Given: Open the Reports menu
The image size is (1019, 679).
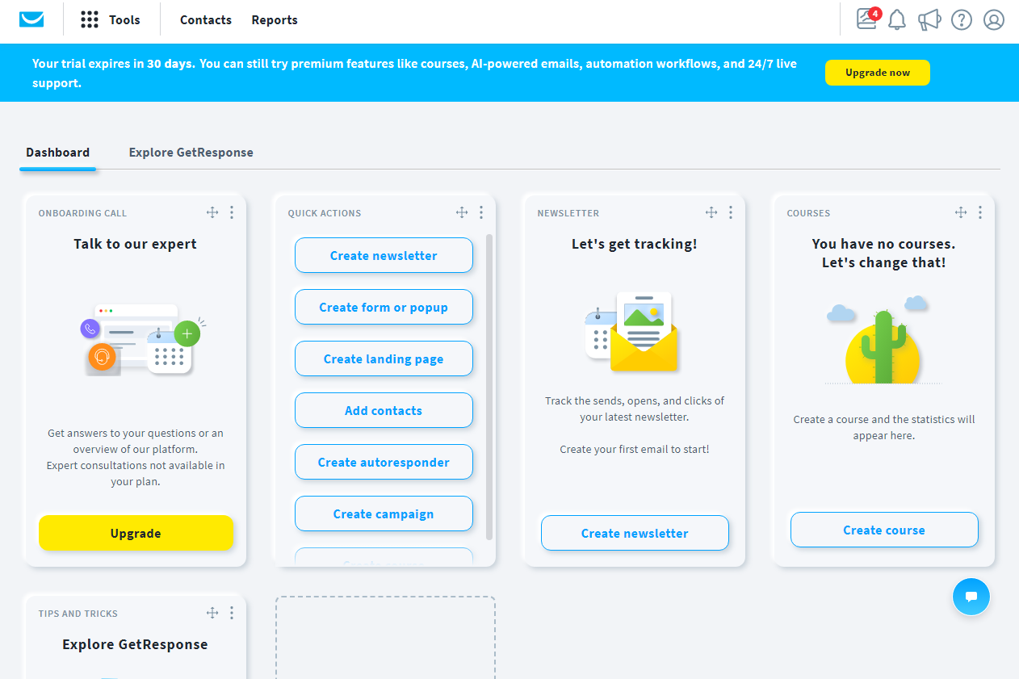Looking at the screenshot, I should coord(275,20).
